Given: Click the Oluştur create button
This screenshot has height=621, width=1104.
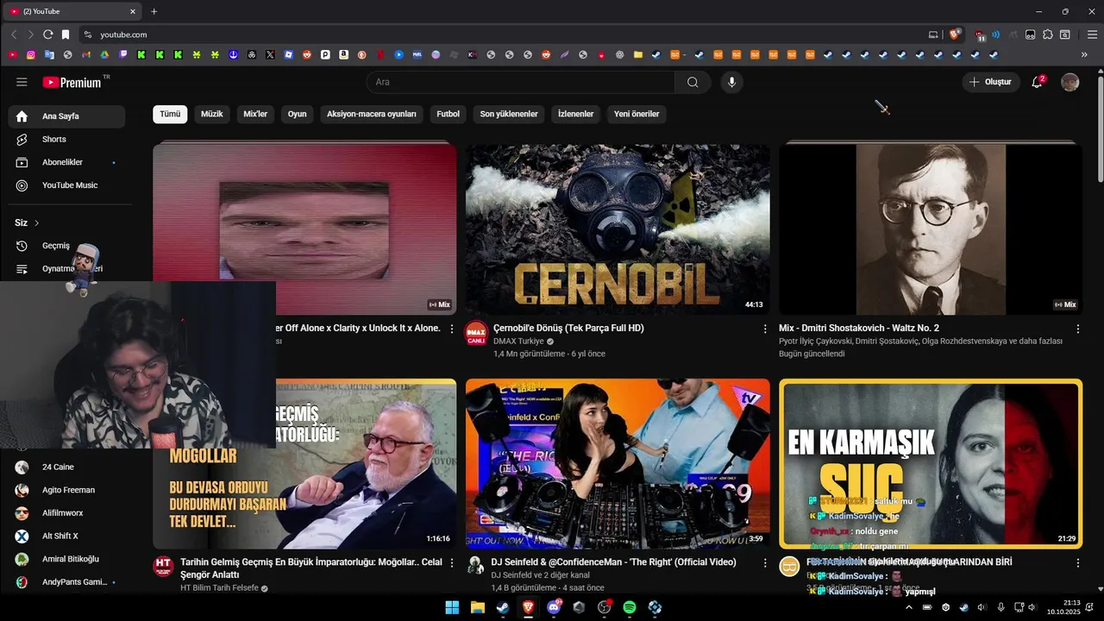Looking at the screenshot, I should click(991, 82).
